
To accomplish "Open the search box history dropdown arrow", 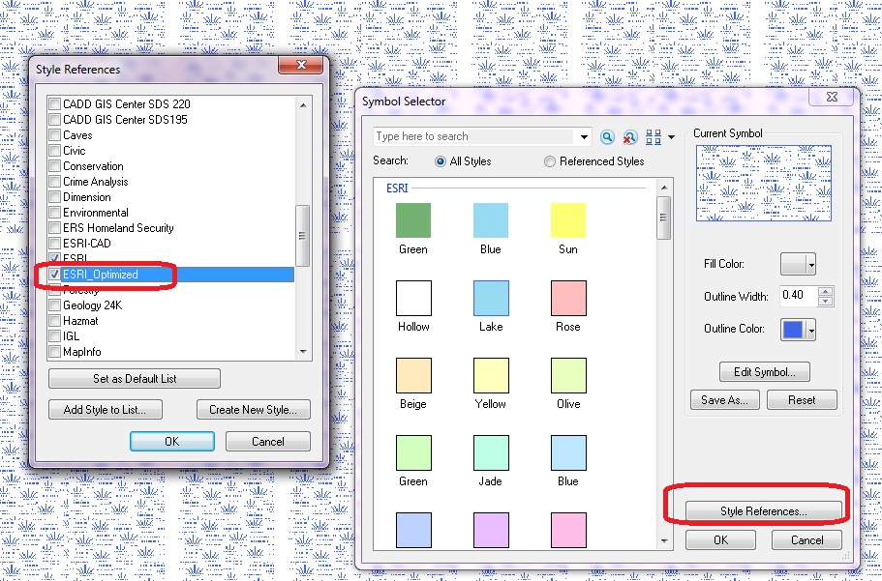I will [584, 136].
